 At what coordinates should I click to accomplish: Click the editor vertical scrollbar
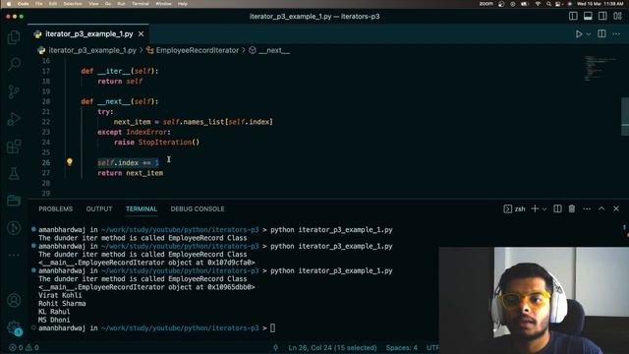(625, 116)
